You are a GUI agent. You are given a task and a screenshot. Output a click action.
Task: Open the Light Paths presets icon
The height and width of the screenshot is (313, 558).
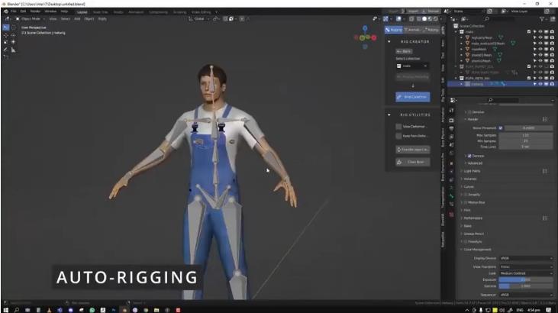point(545,171)
